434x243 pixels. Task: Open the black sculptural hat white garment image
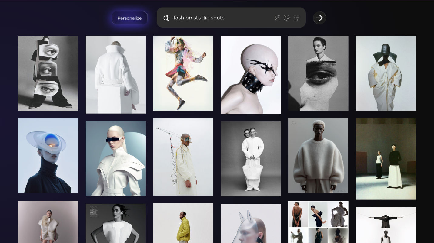coord(386,73)
